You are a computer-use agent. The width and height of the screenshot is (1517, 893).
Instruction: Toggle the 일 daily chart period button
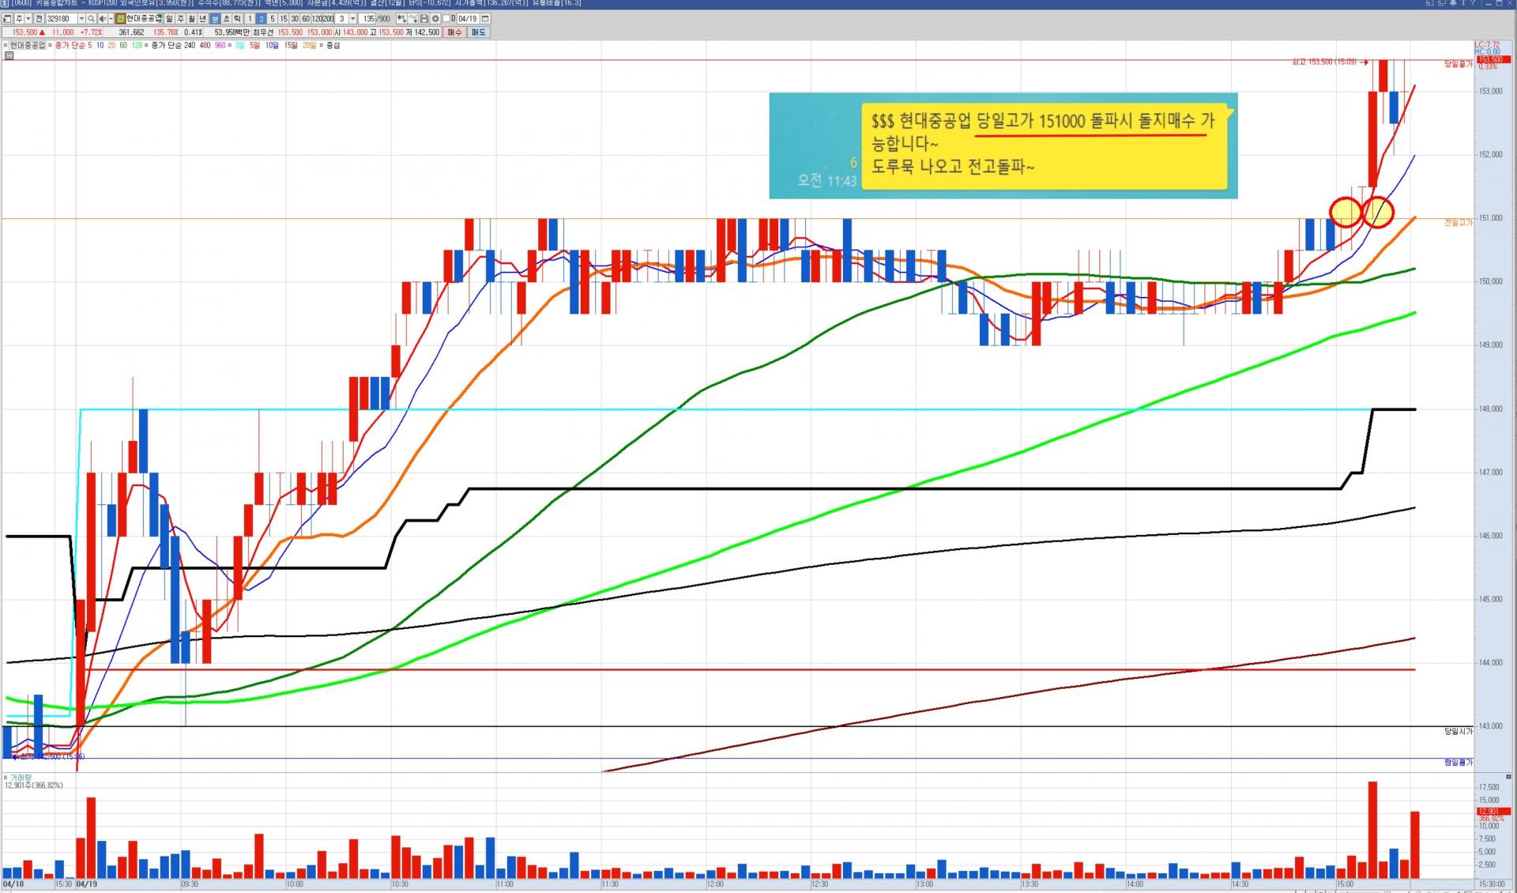click(x=169, y=19)
